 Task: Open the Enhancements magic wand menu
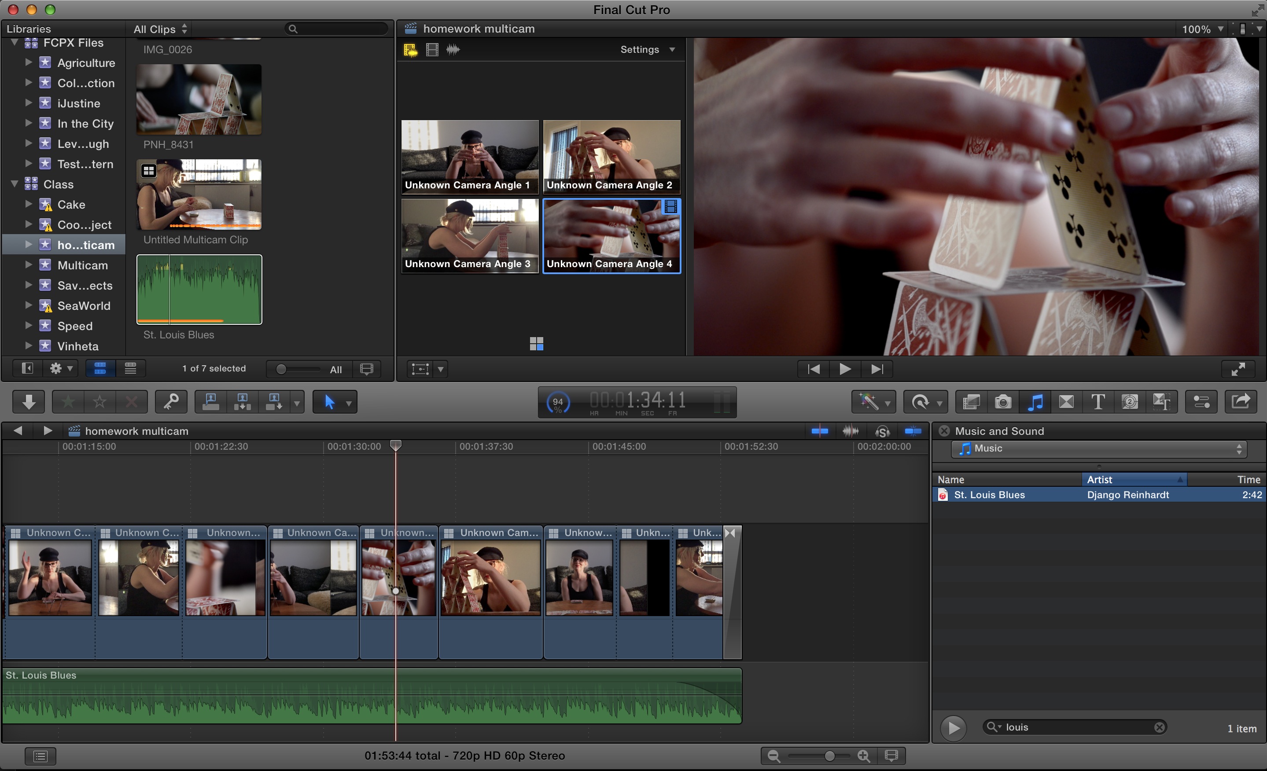[x=873, y=401]
